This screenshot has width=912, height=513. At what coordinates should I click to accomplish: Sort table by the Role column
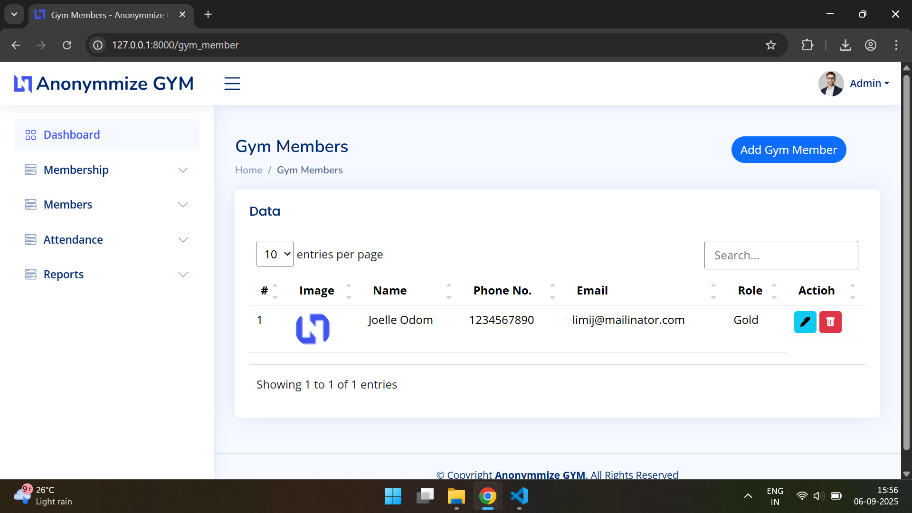click(x=757, y=291)
